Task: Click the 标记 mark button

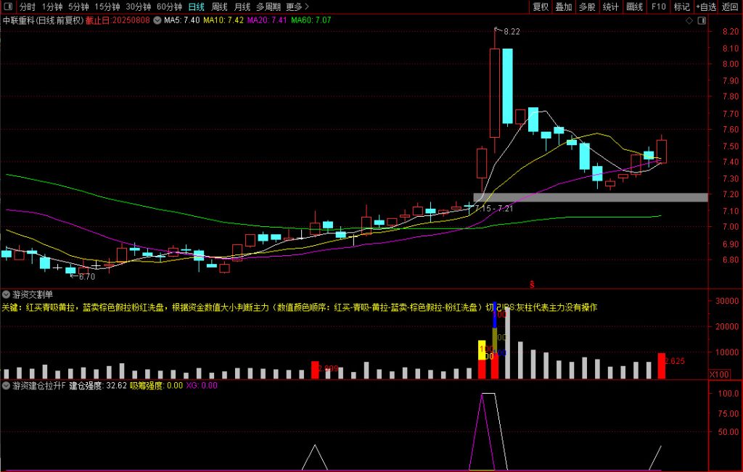Action: pos(681,7)
